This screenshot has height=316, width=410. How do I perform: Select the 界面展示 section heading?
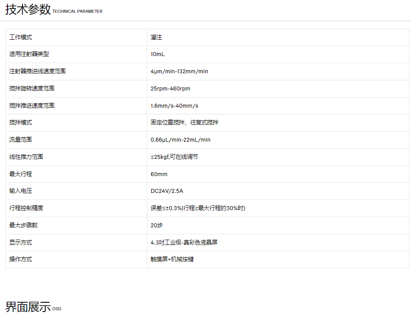pos(28,307)
